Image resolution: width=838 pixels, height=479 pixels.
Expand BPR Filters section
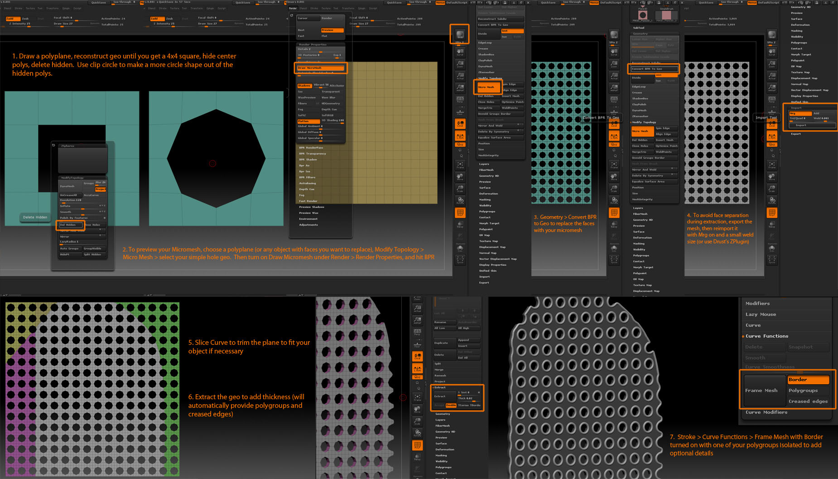point(307,177)
